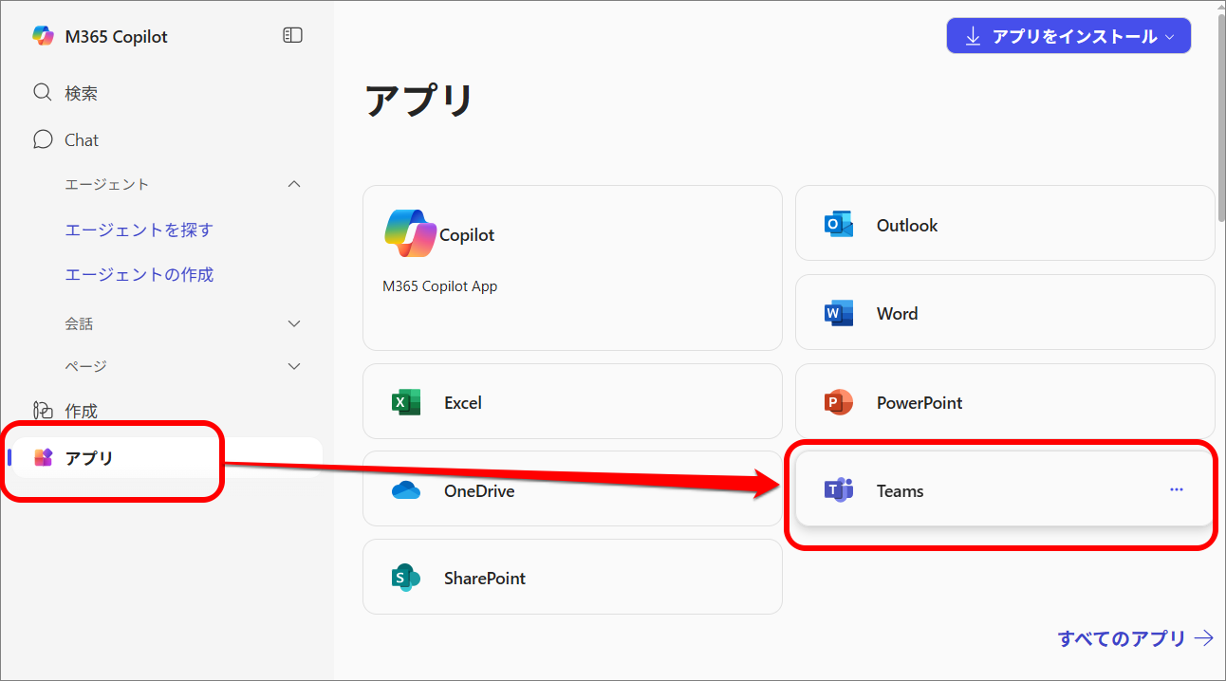Click the OneDrive cloud icon
This screenshot has width=1226, height=681.
(406, 490)
